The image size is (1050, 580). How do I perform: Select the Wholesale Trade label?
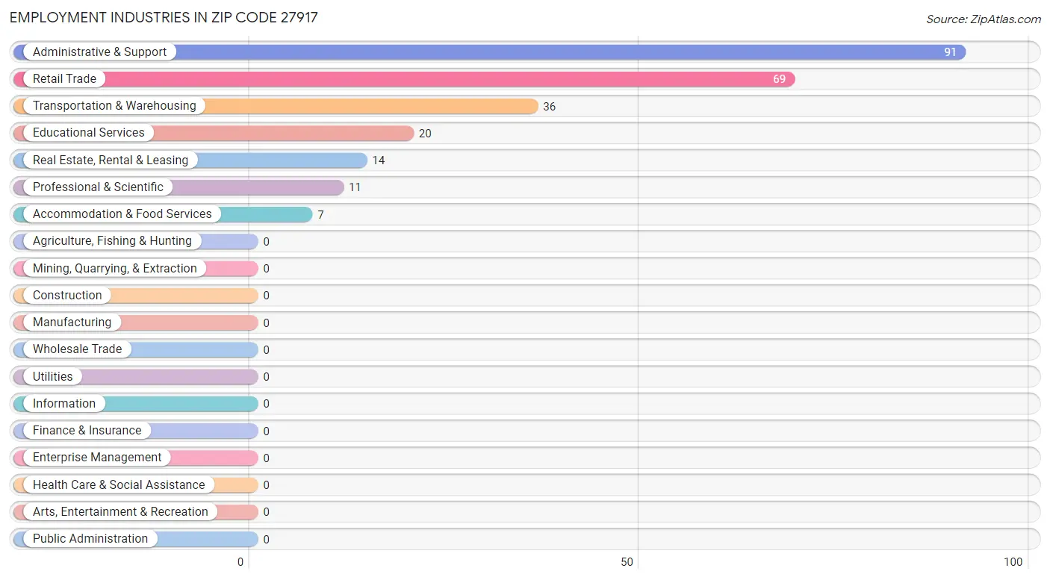point(77,349)
